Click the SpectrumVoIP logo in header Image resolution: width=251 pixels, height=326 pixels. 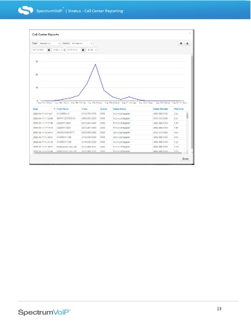click(26, 10)
